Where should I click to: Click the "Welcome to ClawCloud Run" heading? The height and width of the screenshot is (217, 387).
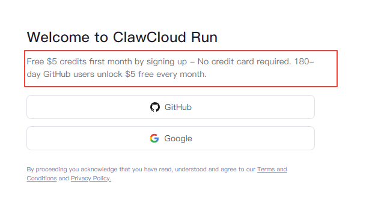(x=122, y=37)
